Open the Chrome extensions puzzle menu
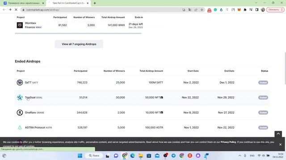This screenshot has width=286, height=160. pyautogui.click(x=245, y=10)
